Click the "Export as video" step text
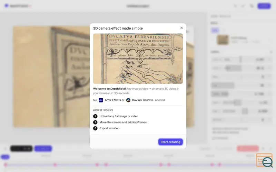The image size is (276, 172). tap(109, 128)
